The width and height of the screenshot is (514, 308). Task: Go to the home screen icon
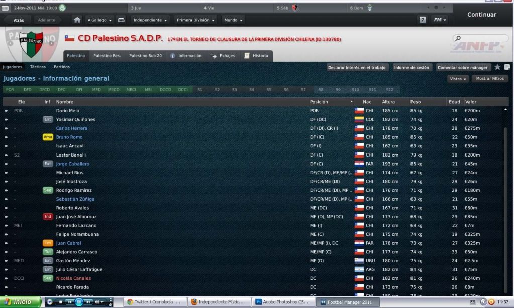(77, 20)
